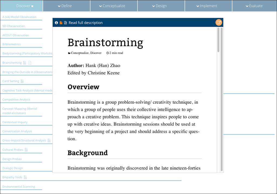This screenshot has width=277, height=194.
Task: Select Contextual Inquiry in the sidebar
Action: pos(15,122)
